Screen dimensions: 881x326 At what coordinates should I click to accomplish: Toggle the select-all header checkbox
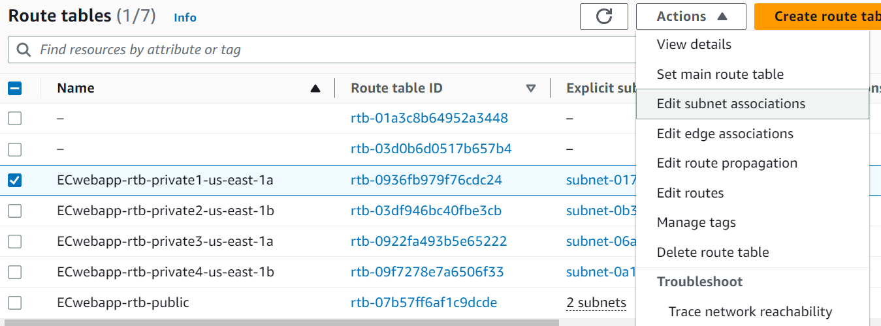14,89
